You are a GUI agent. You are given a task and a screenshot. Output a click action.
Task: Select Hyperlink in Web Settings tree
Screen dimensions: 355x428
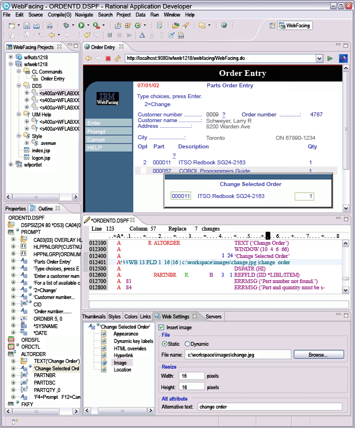(123, 356)
